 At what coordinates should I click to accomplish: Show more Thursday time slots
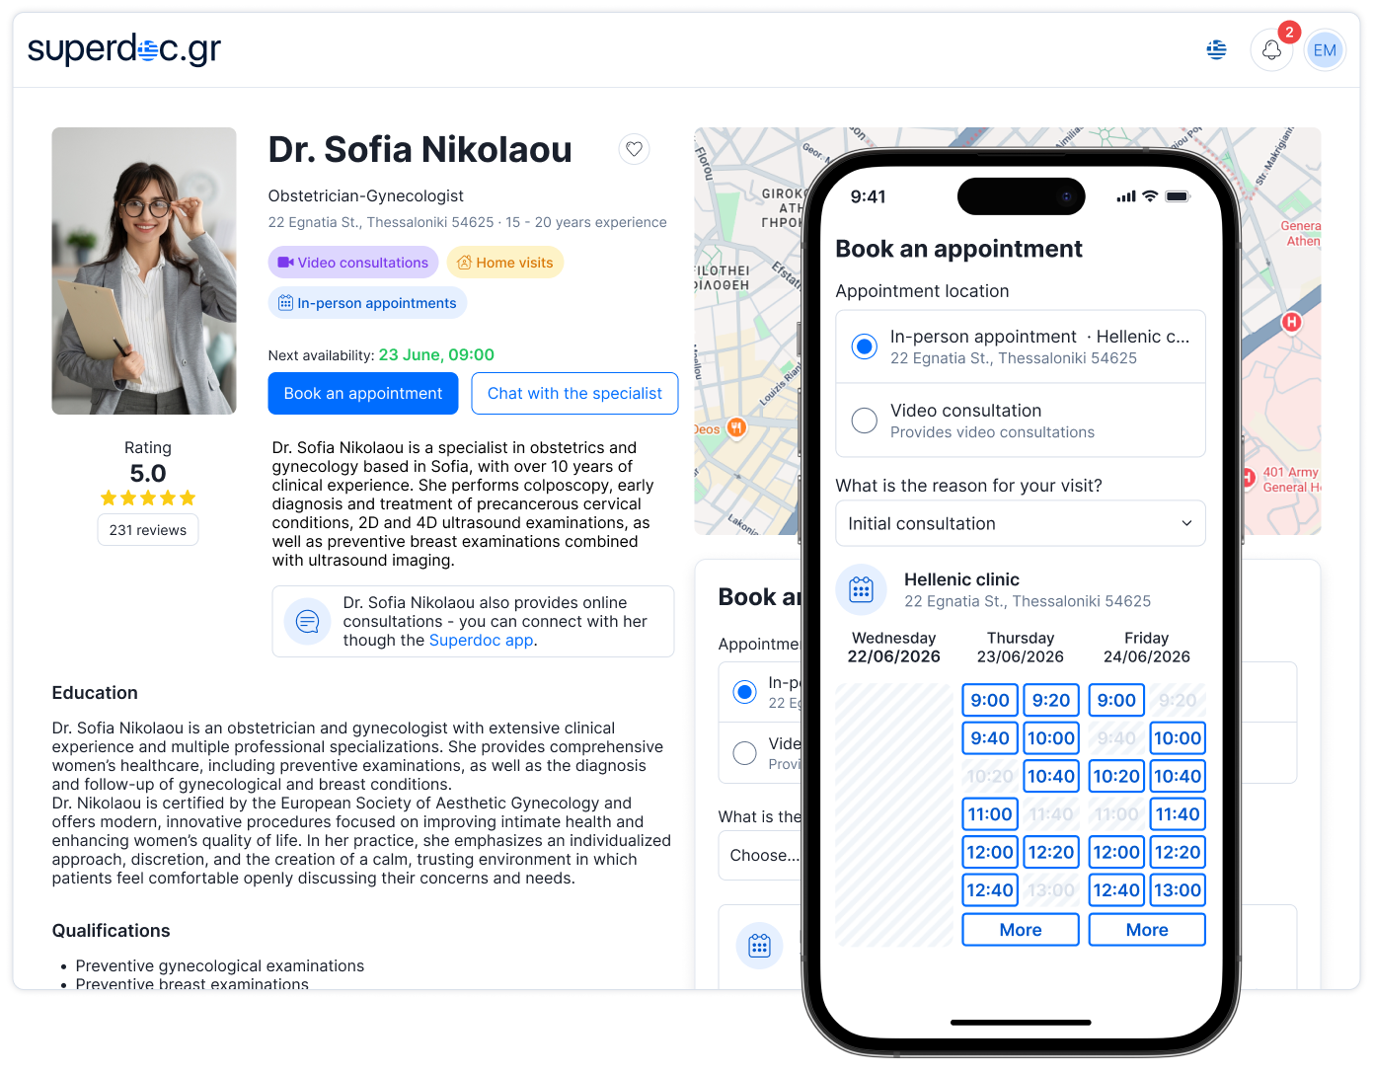click(x=1020, y=930)
